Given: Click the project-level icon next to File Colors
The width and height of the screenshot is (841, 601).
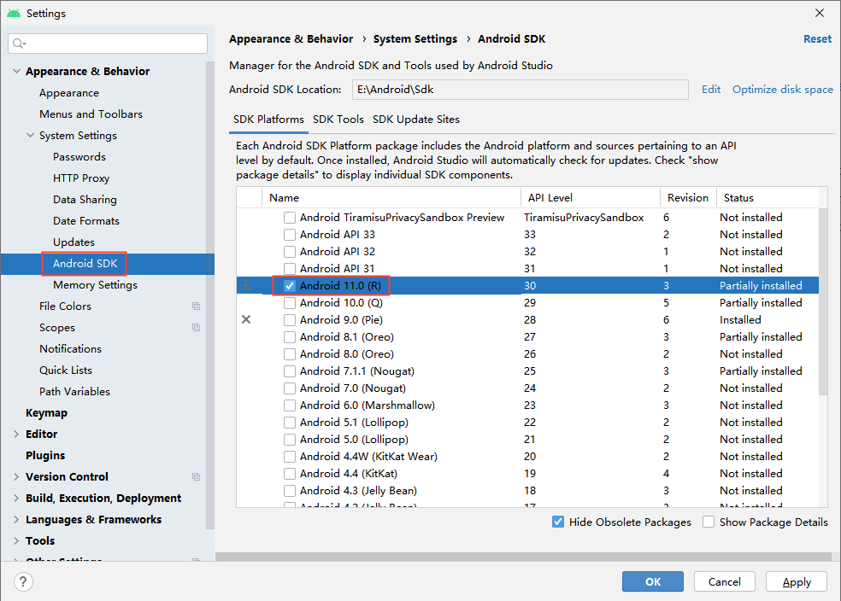Looking at the screenshot, I should coord(197,306).
